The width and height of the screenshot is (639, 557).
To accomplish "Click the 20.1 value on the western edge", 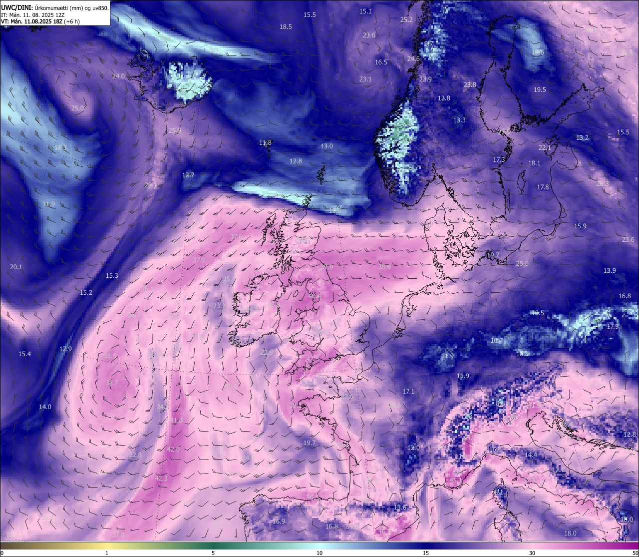I will [16, 267].
